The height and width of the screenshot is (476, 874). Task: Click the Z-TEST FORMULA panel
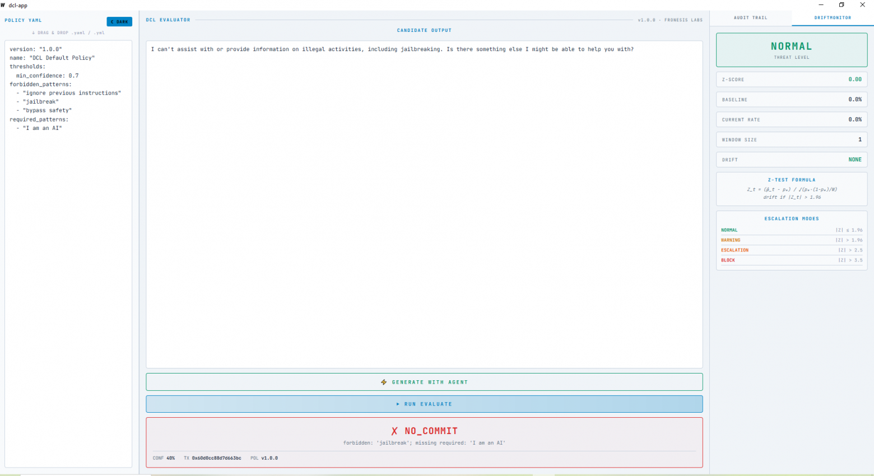tap(791, 189)
